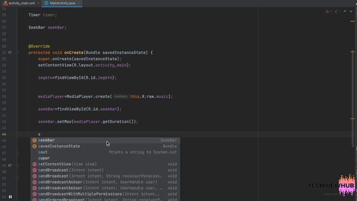The image size is (357, 201).
Task: Click the pause button at bottom left
Action: click(10, 197)
